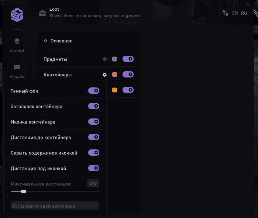Open the Aimbot section
This screenshot has width=258, height=218.
click(17, 45)
